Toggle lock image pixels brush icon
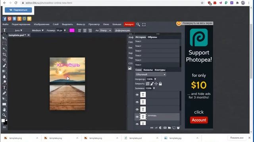Image resolution: width=254 pixels, height=142 pixels. [152, 84]
